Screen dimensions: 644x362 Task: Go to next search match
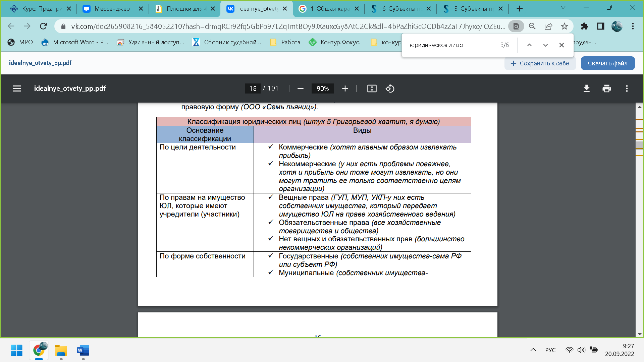coord(545,45)
